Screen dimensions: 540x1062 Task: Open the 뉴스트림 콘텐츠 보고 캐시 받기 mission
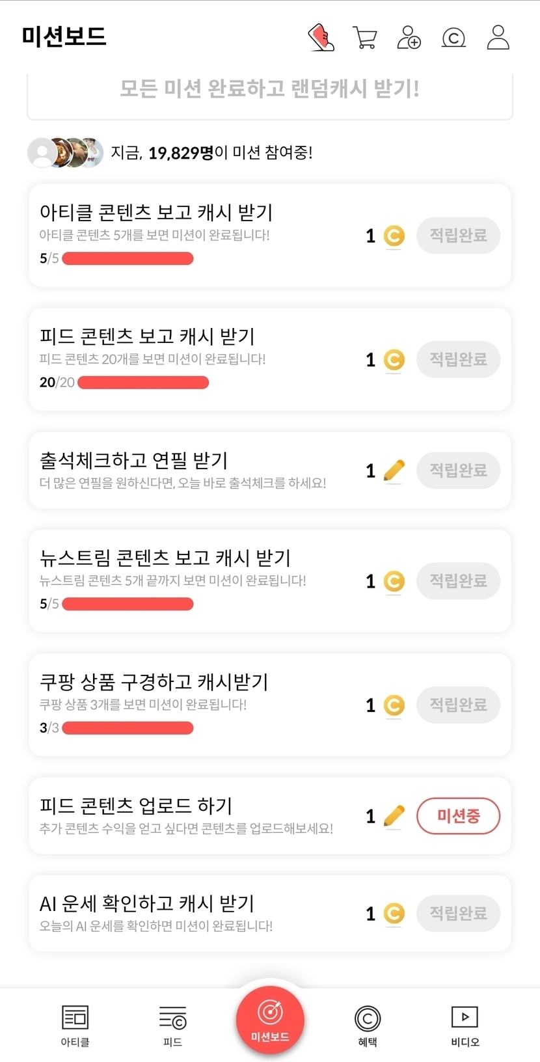coord(195,569)
